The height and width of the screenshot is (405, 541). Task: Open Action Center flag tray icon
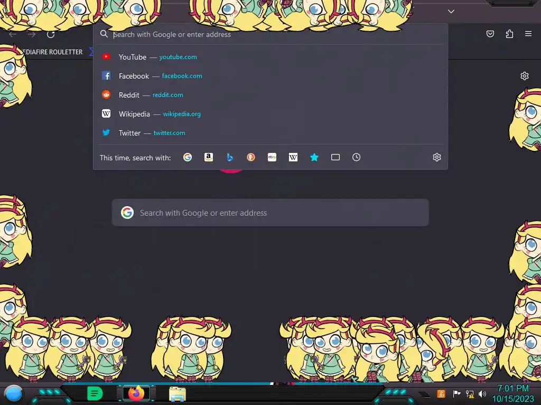(456, 393)
